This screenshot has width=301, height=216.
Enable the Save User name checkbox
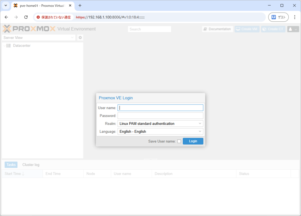click(x=179, y=141)
